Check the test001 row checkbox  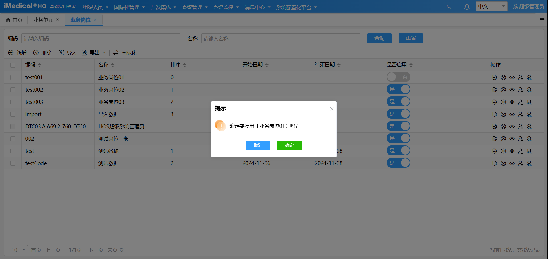pyautogui.click(x=13, y=77)
